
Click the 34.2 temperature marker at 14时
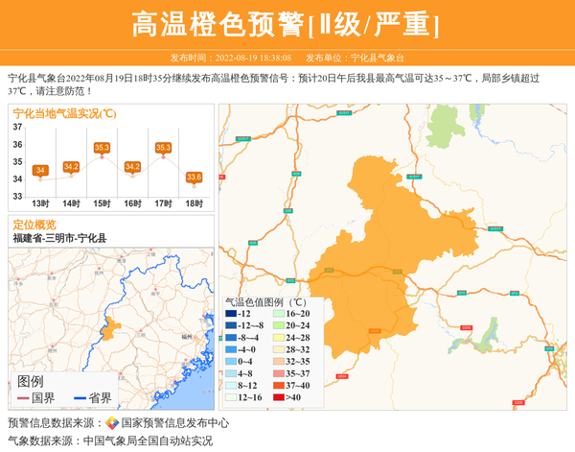tap(71, 167)
